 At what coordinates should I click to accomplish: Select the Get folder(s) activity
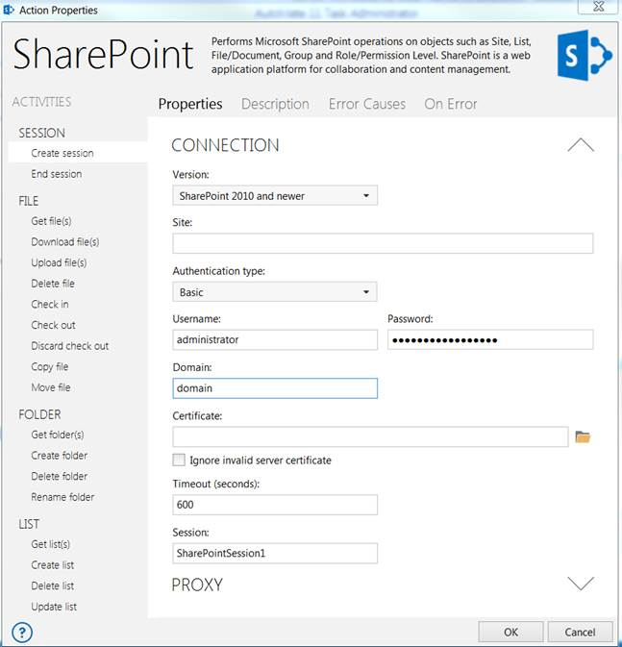(58, 435)
